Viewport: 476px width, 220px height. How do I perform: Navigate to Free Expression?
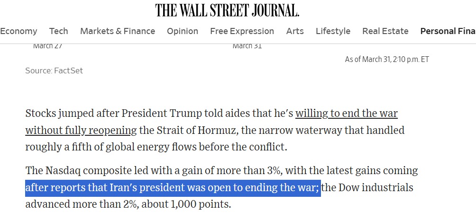pos(242,31)
